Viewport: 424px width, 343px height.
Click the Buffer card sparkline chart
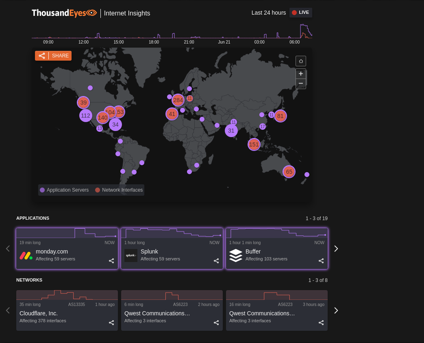(277, 233)
